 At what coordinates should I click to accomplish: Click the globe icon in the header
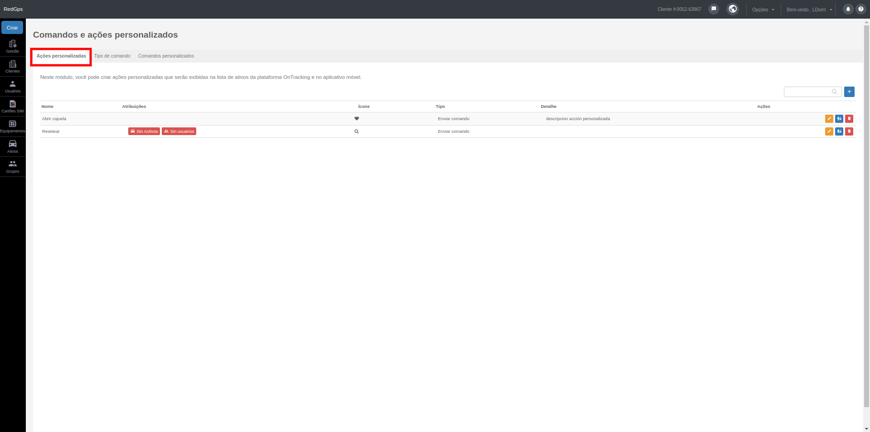[x=733, y=9]
